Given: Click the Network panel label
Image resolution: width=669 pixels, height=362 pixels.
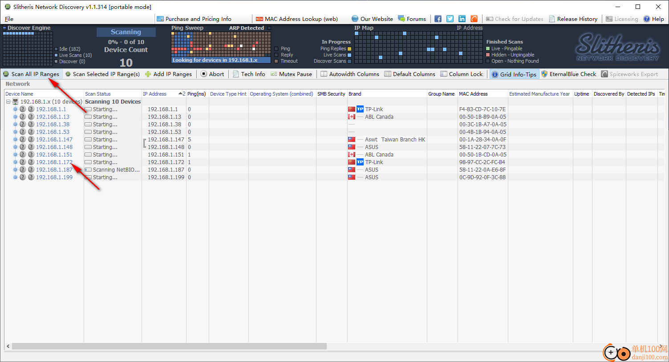Looking at the screenshot, I should 18,84.
